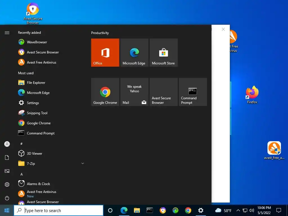
Task: Expand the 7-Zip folder chevron
Action: coord(83,163)
